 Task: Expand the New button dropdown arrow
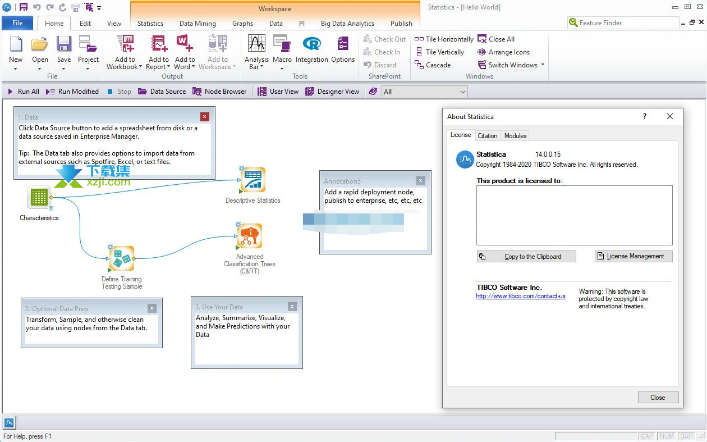point(16,69)
